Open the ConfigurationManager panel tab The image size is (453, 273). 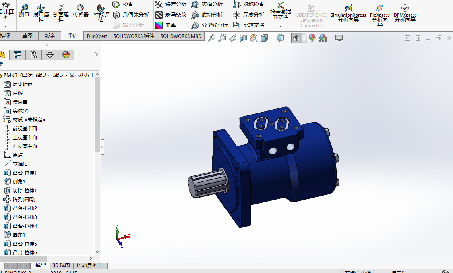tap(34, 55)
